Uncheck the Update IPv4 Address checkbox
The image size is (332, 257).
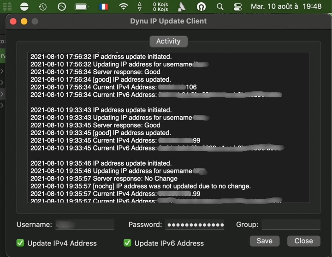(20, 243)
